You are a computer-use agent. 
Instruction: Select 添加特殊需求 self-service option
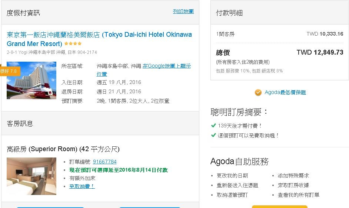(x=293, y=176)
